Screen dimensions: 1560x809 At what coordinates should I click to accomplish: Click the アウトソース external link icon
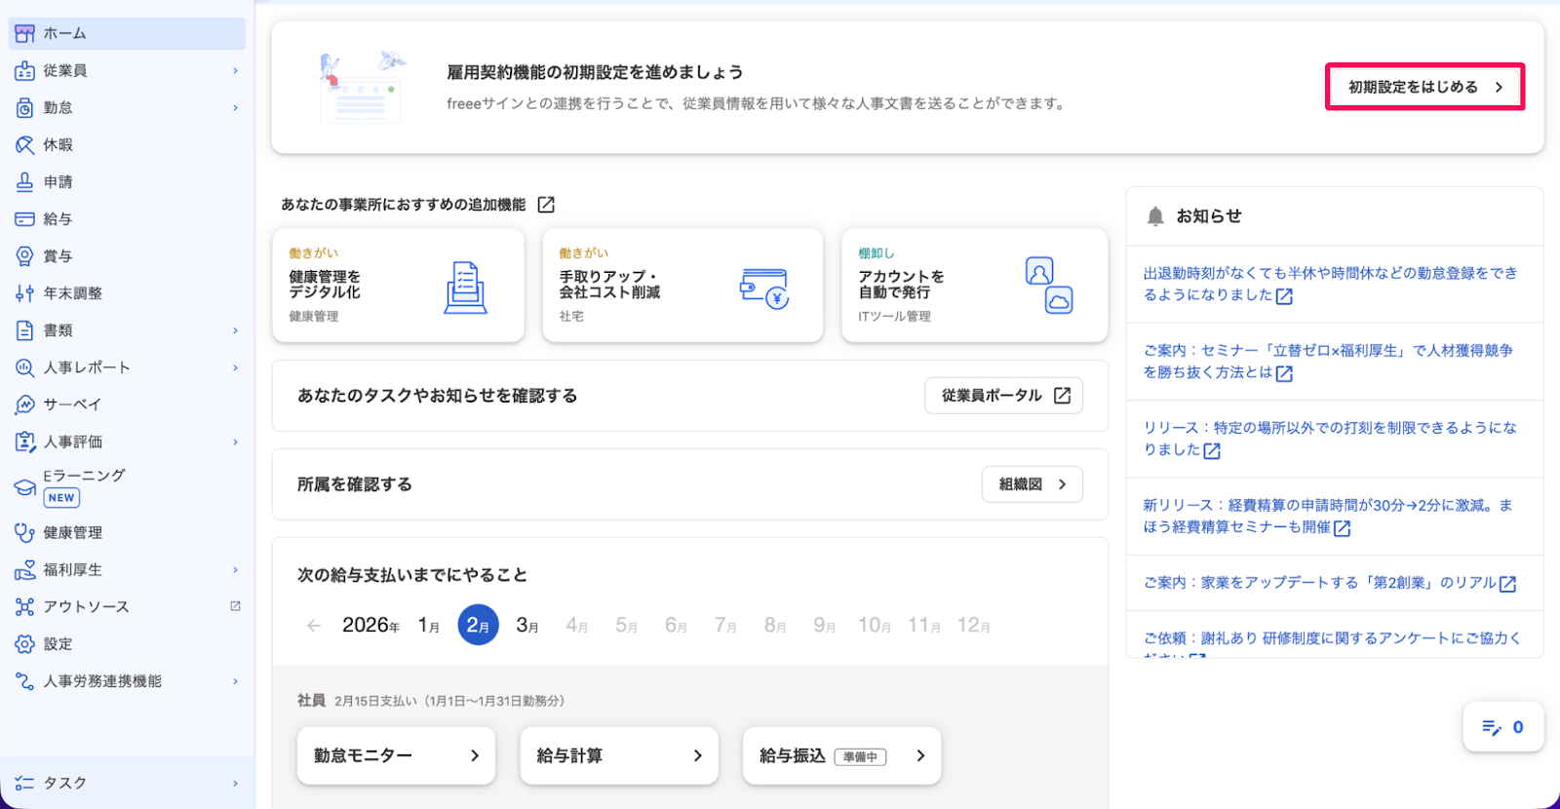pos(235,606)
